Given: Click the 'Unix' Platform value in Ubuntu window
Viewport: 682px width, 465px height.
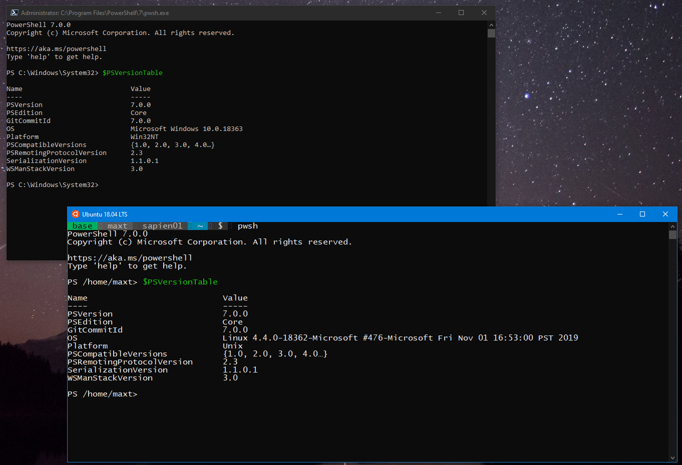Looking at the screenshot, I should pyautogui.click(x=233, y=346).
